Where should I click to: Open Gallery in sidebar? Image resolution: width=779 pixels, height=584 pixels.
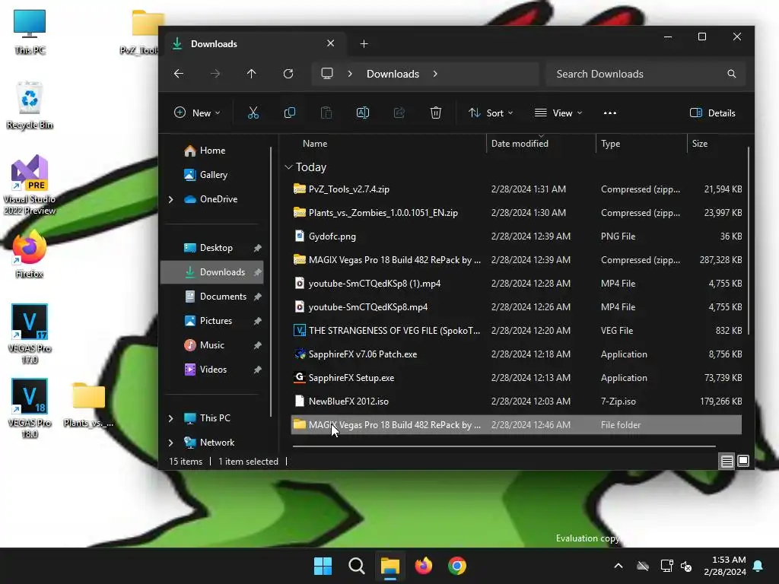[214, 175]
